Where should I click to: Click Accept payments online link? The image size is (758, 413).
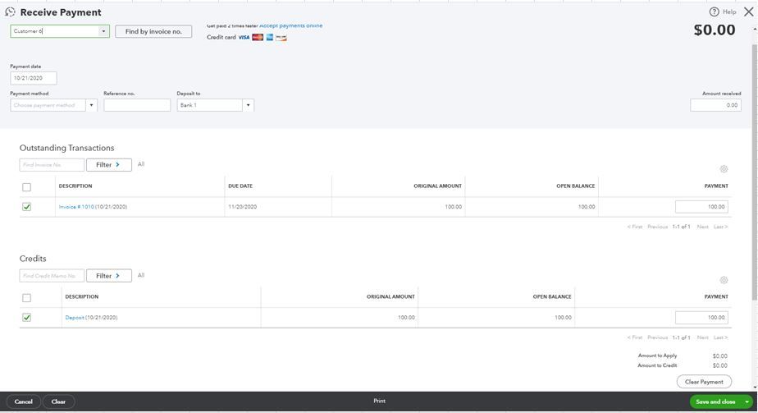click(290, 25)
